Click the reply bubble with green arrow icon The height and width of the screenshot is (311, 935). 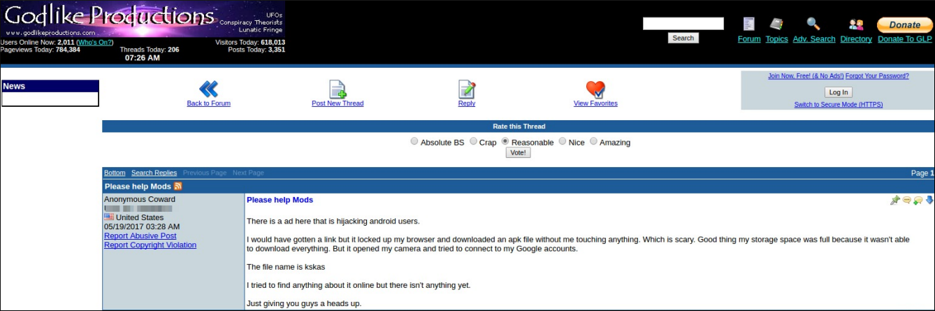coord(918,201)
